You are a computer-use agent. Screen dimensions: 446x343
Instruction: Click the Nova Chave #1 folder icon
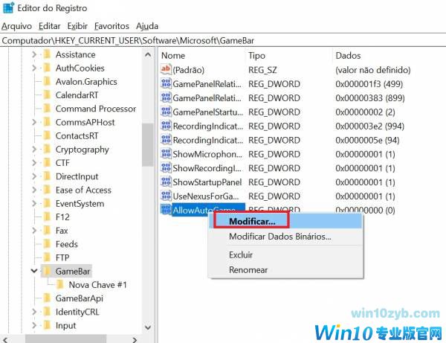point(60,285)
